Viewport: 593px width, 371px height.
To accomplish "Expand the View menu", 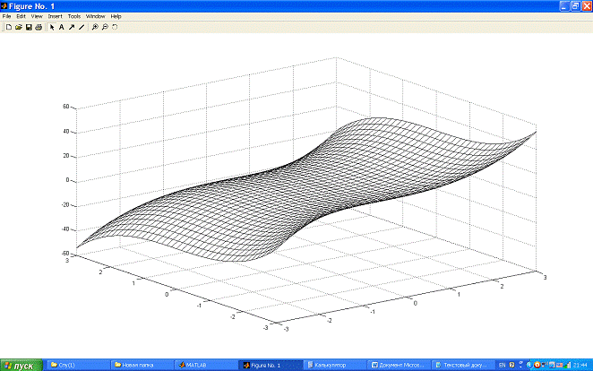I will tap(36, 16).
